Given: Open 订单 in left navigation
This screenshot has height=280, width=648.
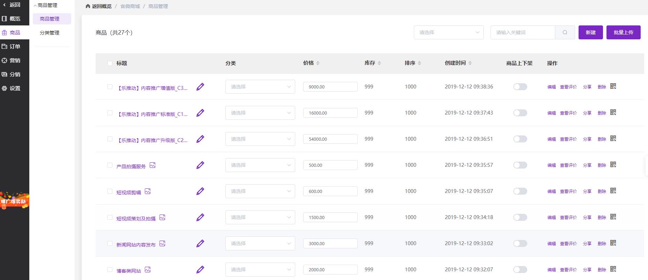Looking at the screenshot, I should pos(15,46).
